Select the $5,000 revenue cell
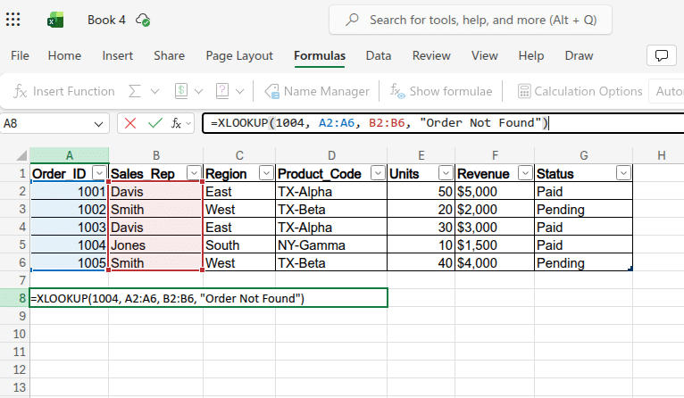The height and width of the screenshot is (398, 684). 495,191
